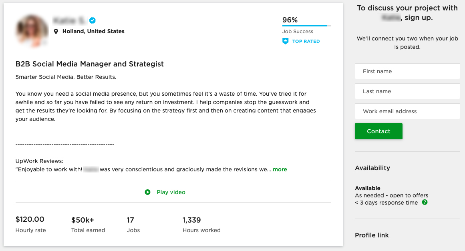Click into the First name field
Screen dimensions: 465x251
click(407, 71)
